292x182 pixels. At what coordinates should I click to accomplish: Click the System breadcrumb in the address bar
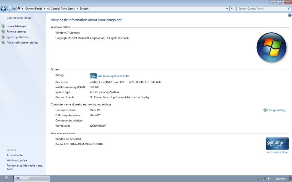(84, 9)
